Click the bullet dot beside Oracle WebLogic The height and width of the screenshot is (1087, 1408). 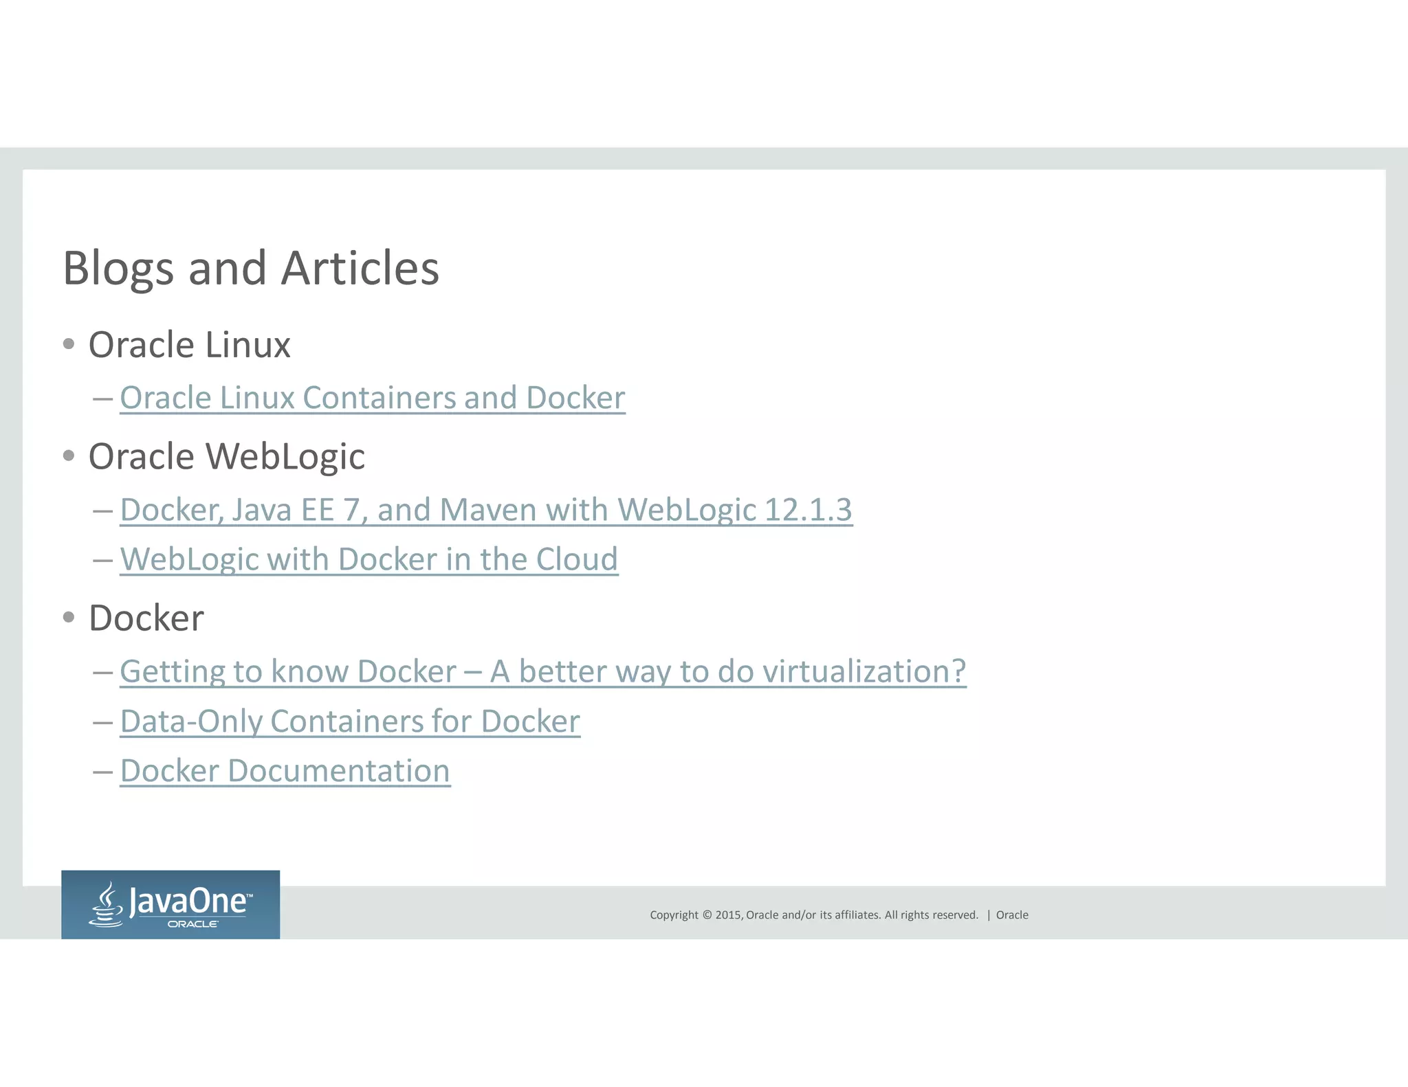(68, 456)
